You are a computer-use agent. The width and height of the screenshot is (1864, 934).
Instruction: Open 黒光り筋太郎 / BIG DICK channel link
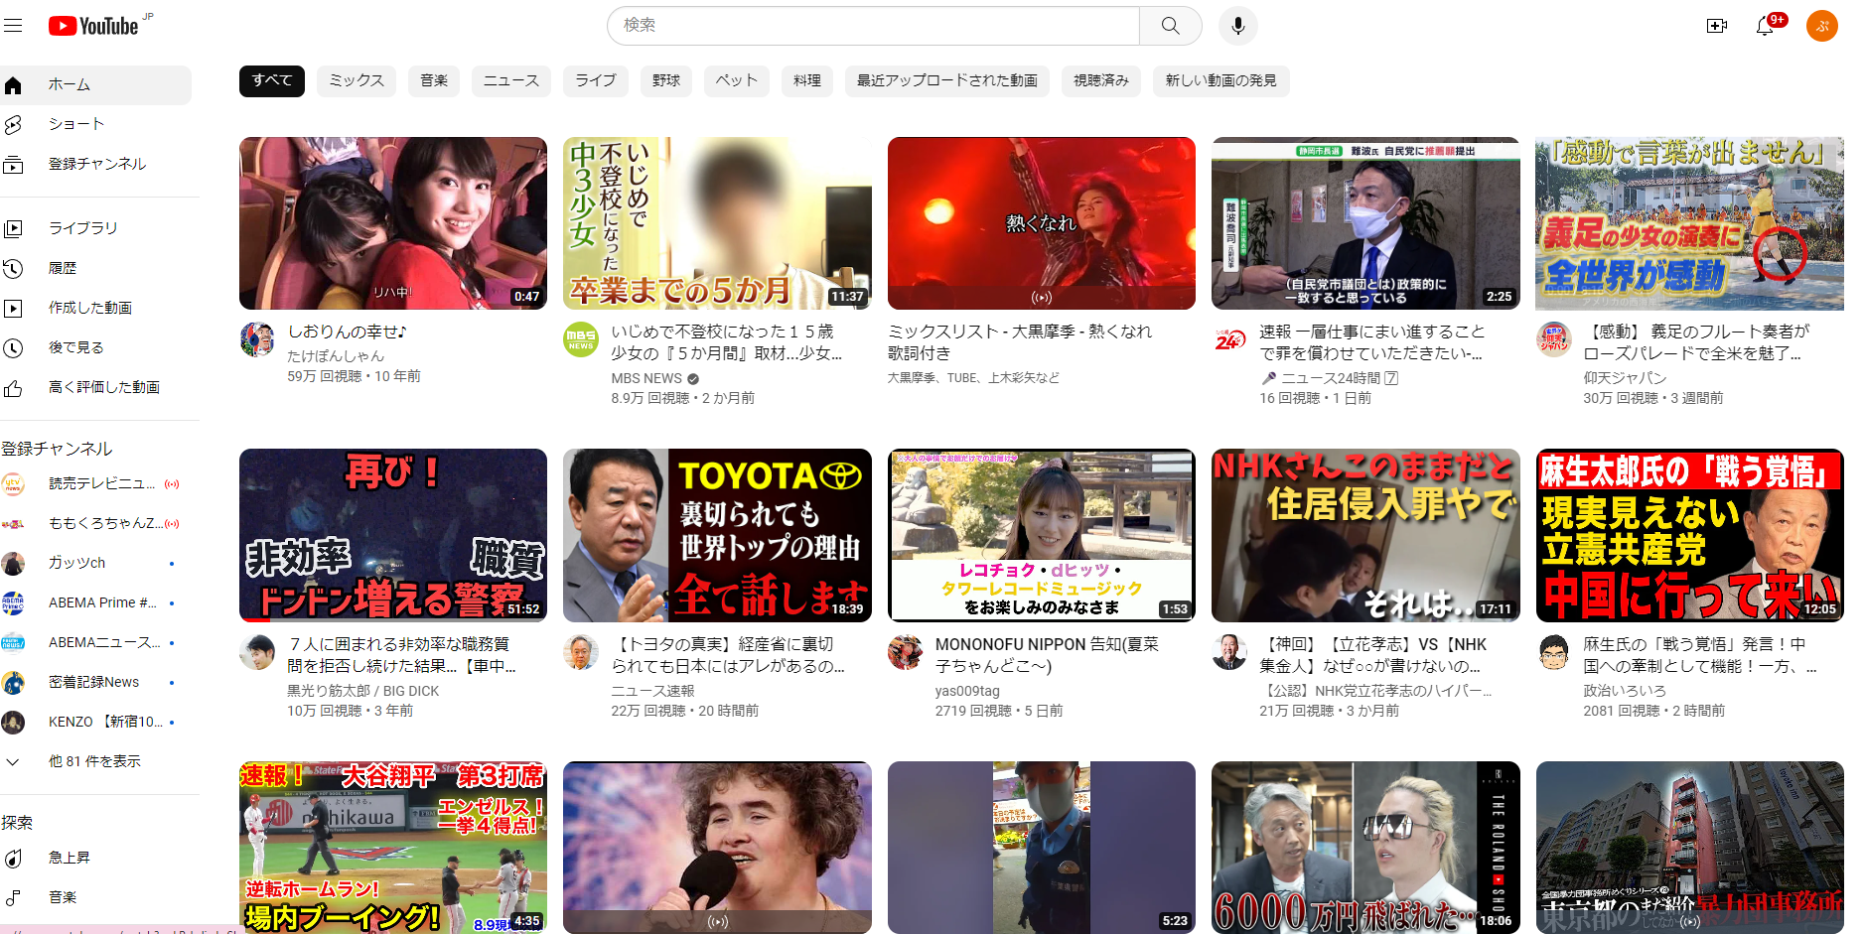362,691
